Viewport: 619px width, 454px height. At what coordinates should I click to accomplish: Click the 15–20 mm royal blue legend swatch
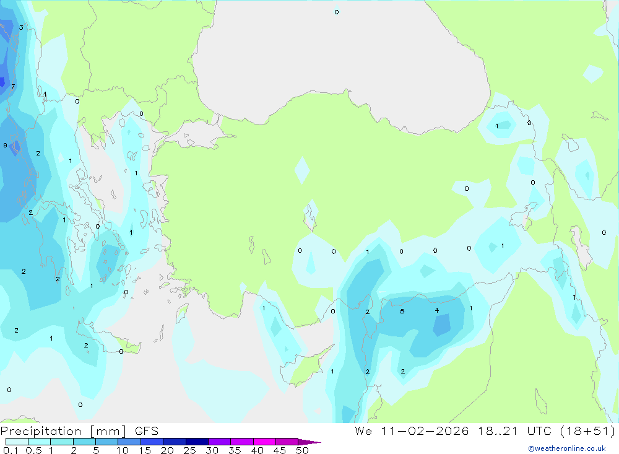[x=152, y=442]
